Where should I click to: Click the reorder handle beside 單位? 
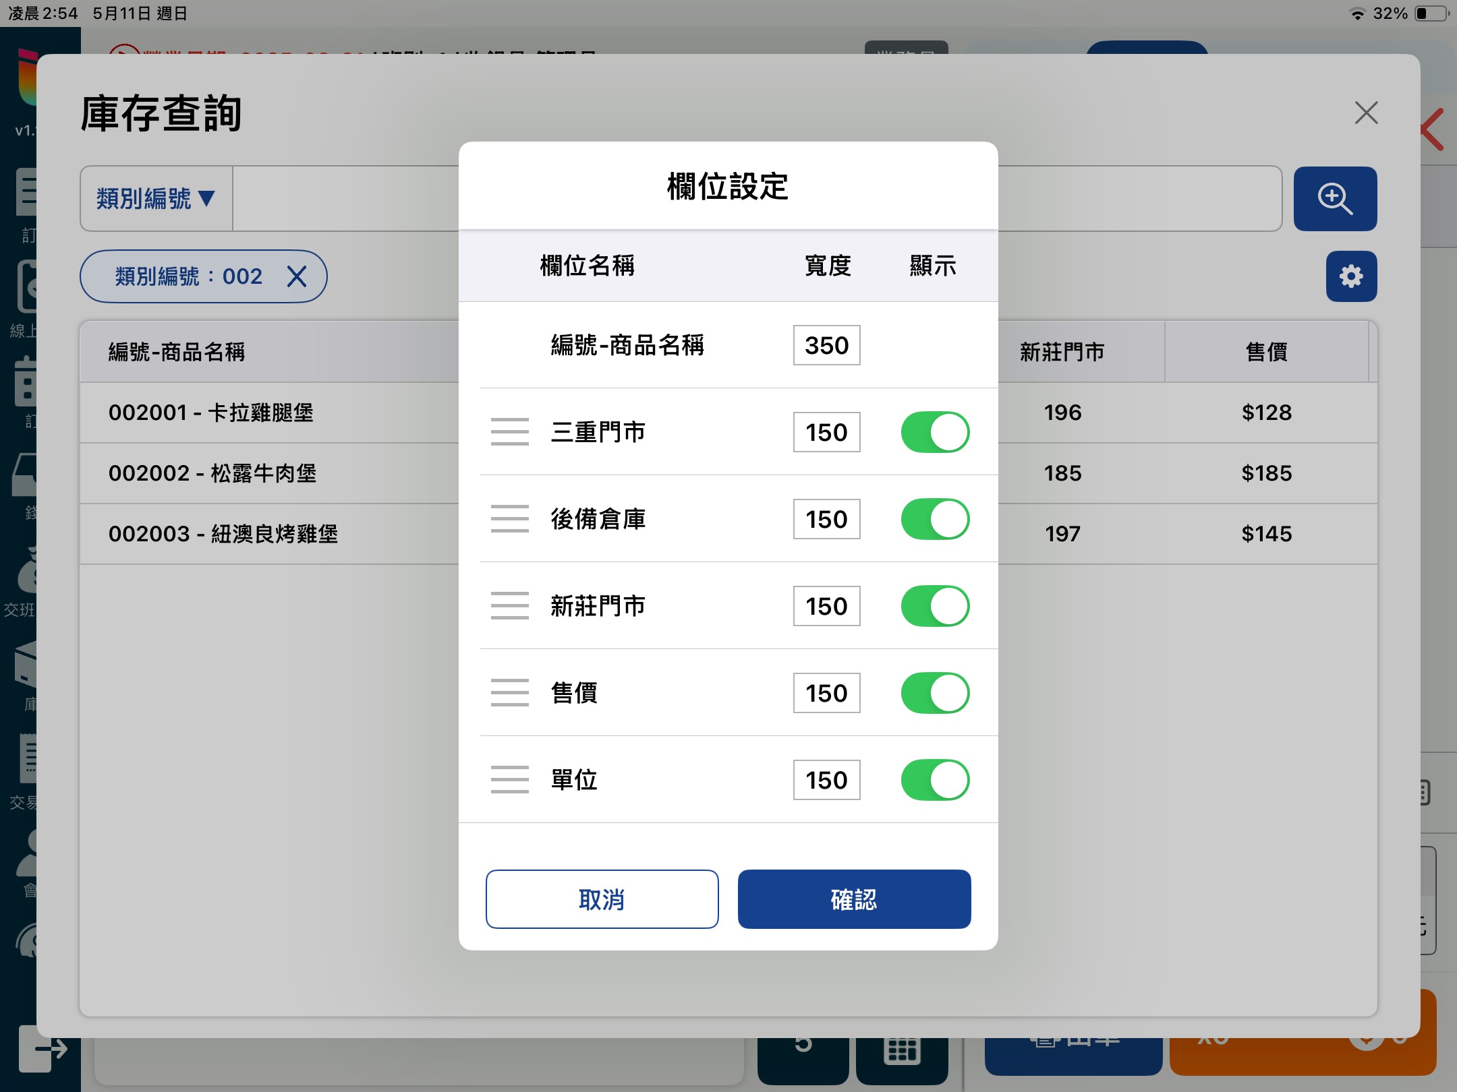tap(509, 780)
